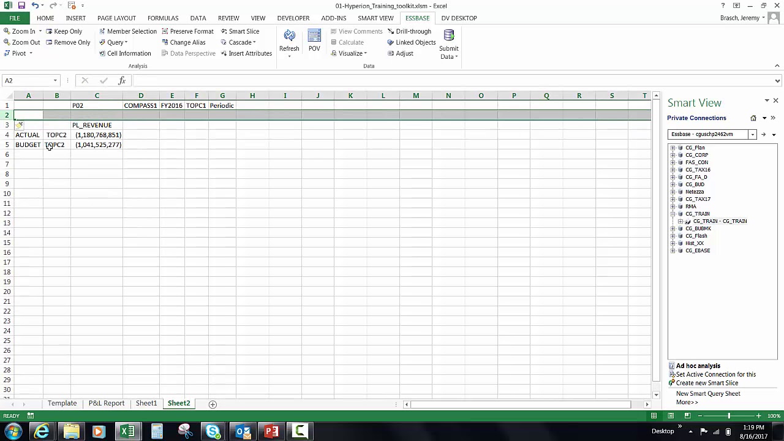Select Remove Only
The image size is (784, 441).
67,42
